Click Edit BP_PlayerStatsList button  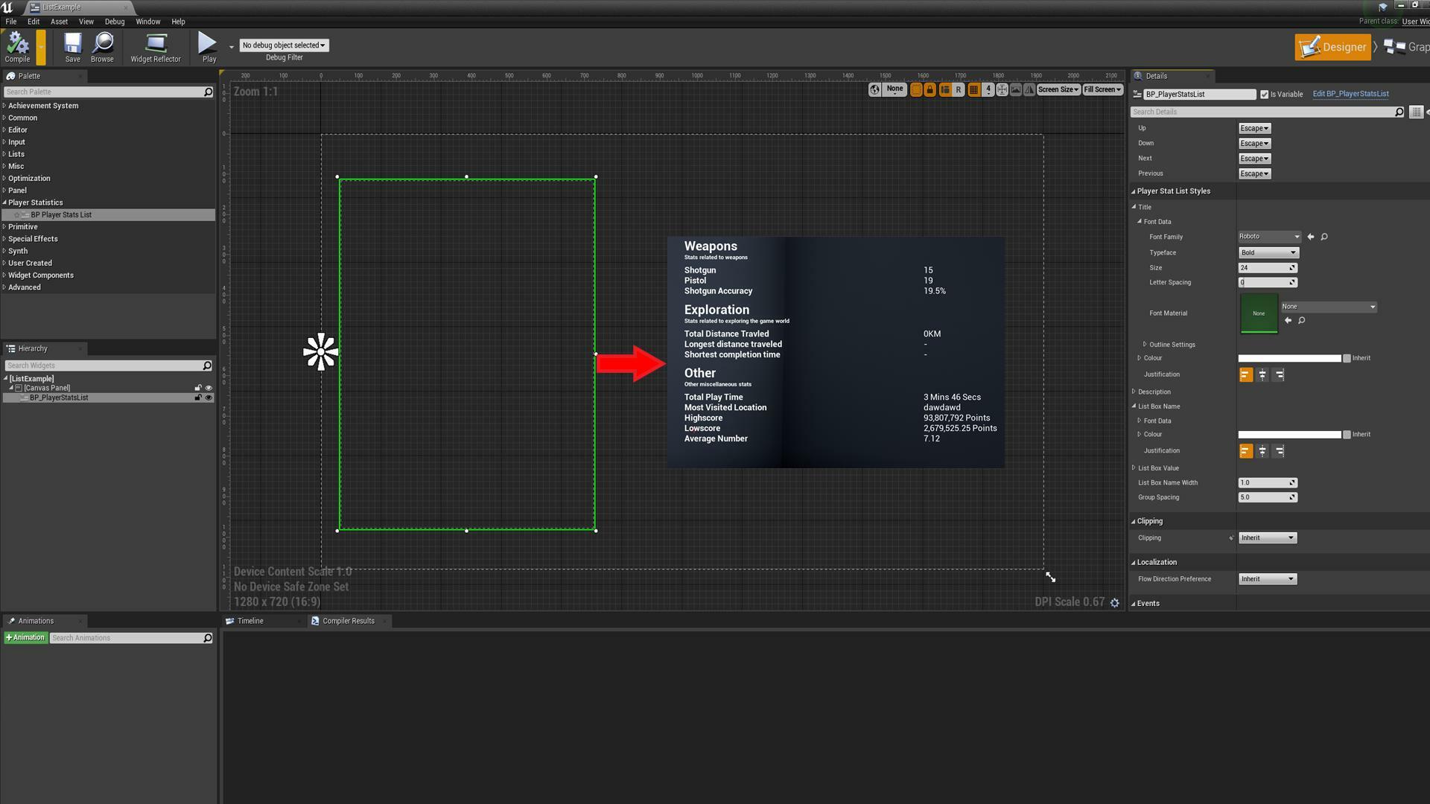1350,93
